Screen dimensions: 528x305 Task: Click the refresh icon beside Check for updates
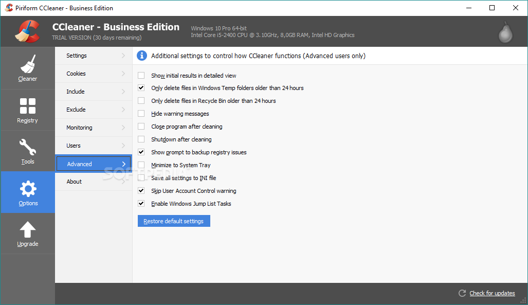[462, 293]
